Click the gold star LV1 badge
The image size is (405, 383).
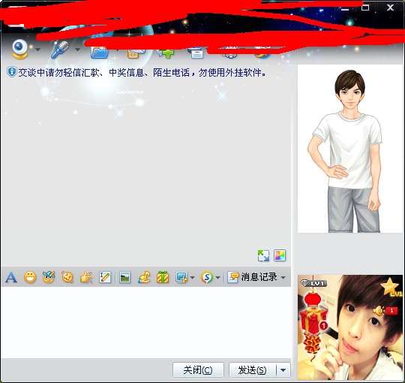click(391, 287)
